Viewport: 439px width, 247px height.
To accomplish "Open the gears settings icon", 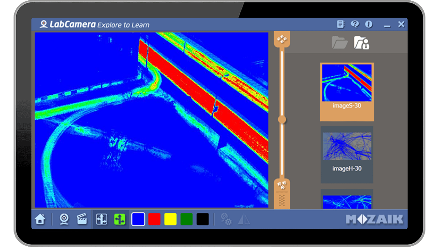I will click(x=226, y=219).
